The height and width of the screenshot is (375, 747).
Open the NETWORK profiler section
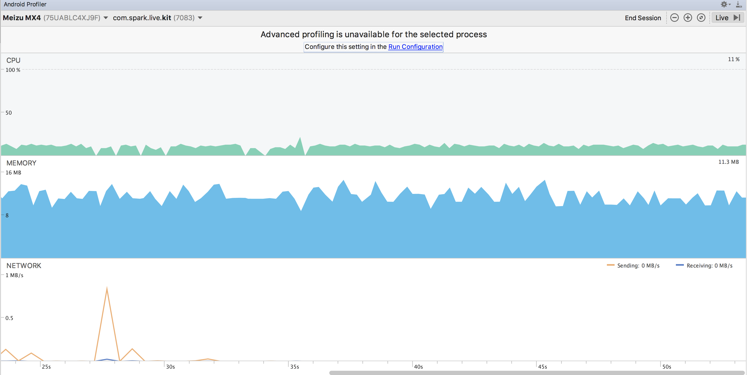[x=24, y=265]
